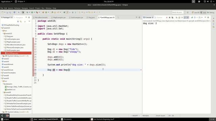Screen dimensions: 216x121
Task: Switch to the Dog.java editor tab
Action: (x=90, y=17)
